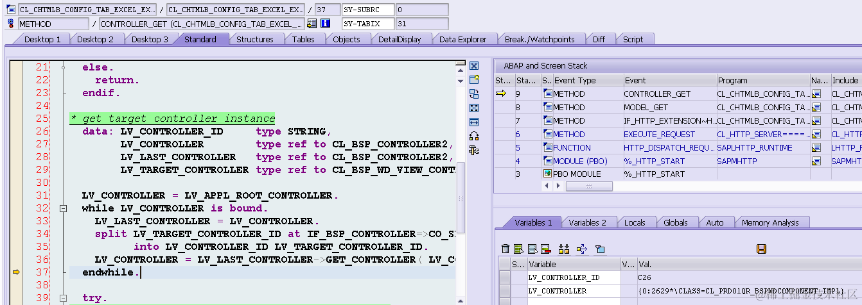Click the navigation icon in CONTROLLER_GET stack row
Screen dimensions: 862x305
point(817,94)
